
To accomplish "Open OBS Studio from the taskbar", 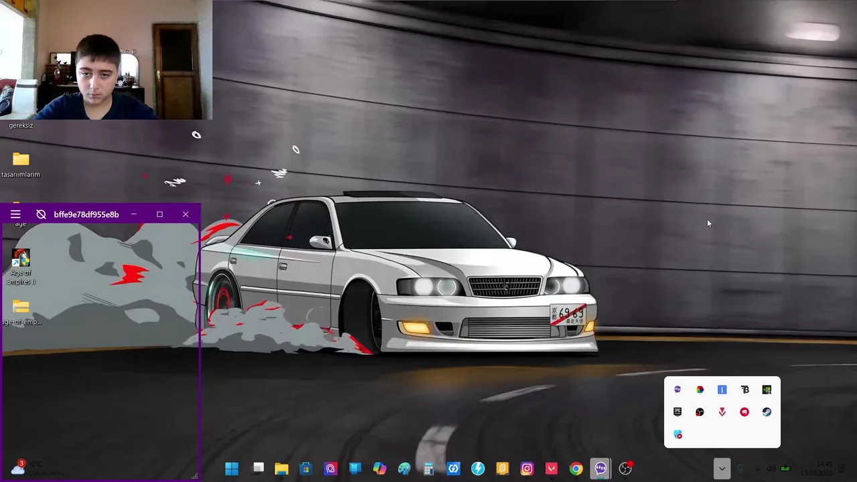I will click(625, 469).
